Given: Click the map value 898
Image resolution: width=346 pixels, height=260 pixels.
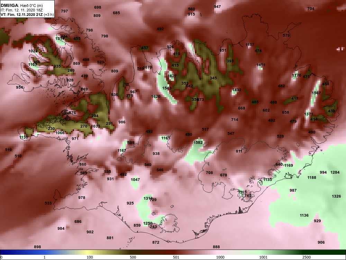Looking at the screenshot, I should (37, 247).
